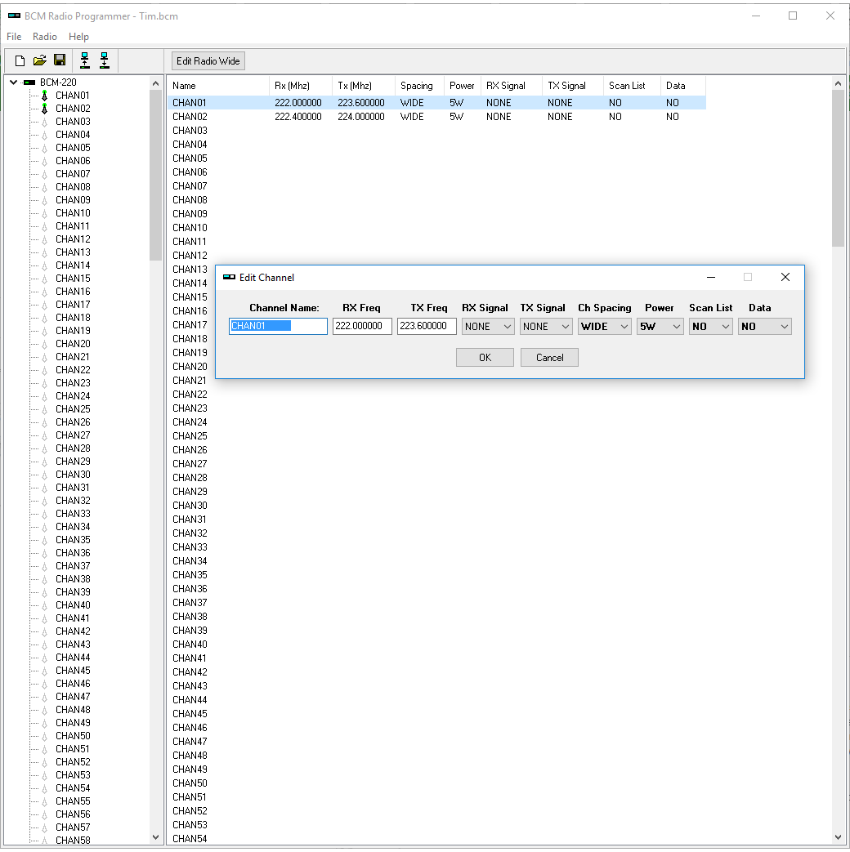The image size is (850, 852).
Task: Click the green antenna icon beside CHAN01
Action: click(45, 96)
